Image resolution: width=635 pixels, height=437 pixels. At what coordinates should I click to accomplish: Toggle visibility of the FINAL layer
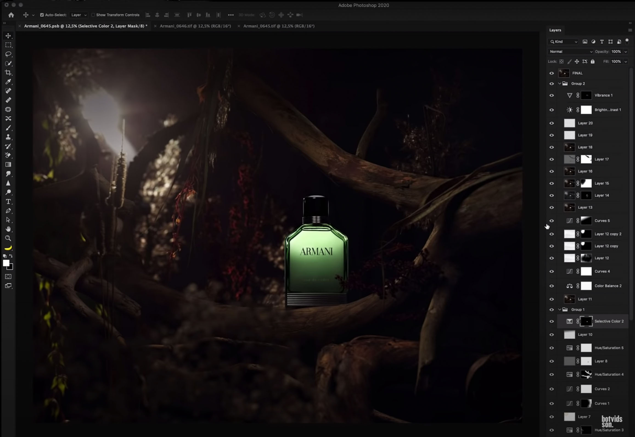point(552,73)
